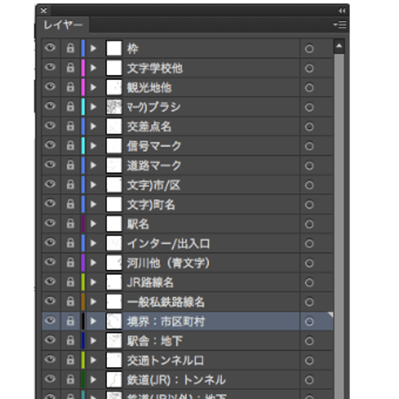This screenshot has width=399, height=399.
Task: Unlock the 一般私鉄路線名 layer
Action: point(70,301)
